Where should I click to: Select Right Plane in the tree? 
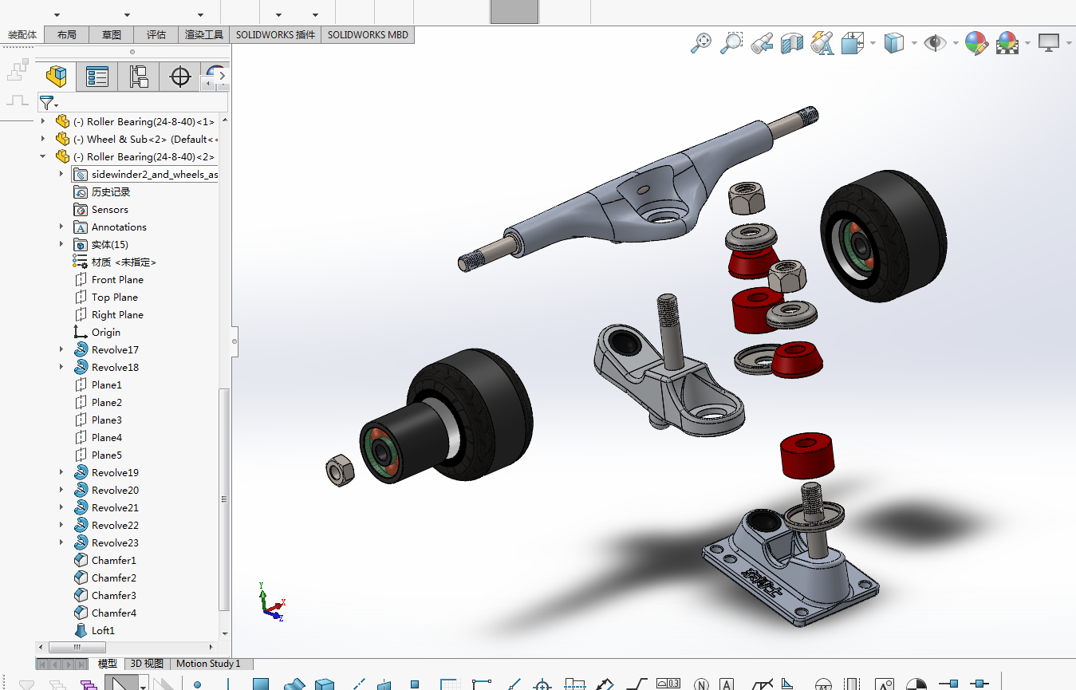coord(117,315)
